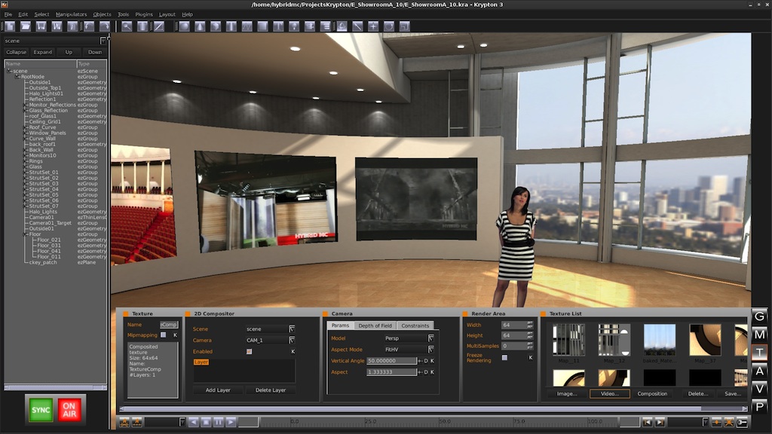Click the Save (floppy disk) toolbar icon

41,26
